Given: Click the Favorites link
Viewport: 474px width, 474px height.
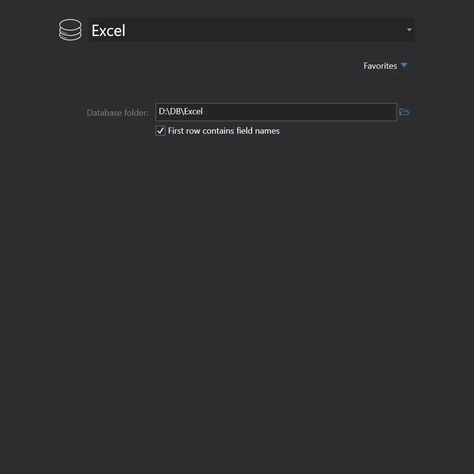Looking at the screenshot, I should 380,65.
